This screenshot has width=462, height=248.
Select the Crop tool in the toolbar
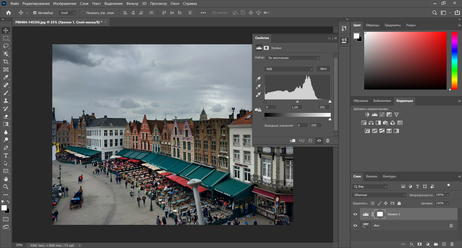pyautogui.click(x=6, y=62)
